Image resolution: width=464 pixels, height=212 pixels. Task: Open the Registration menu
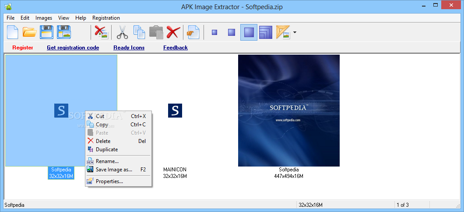(x=106, y=18)
